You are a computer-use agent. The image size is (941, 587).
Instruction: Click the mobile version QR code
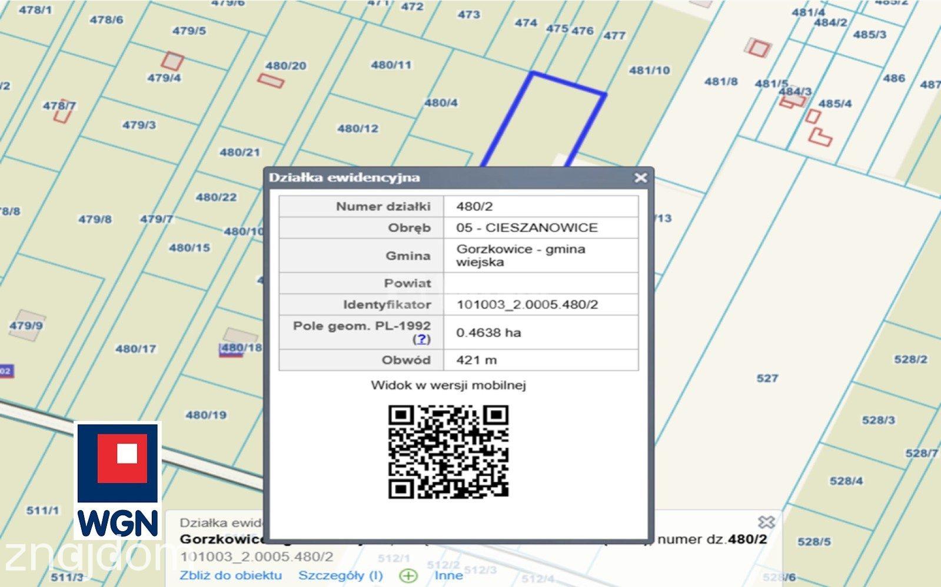coord(448,452)
